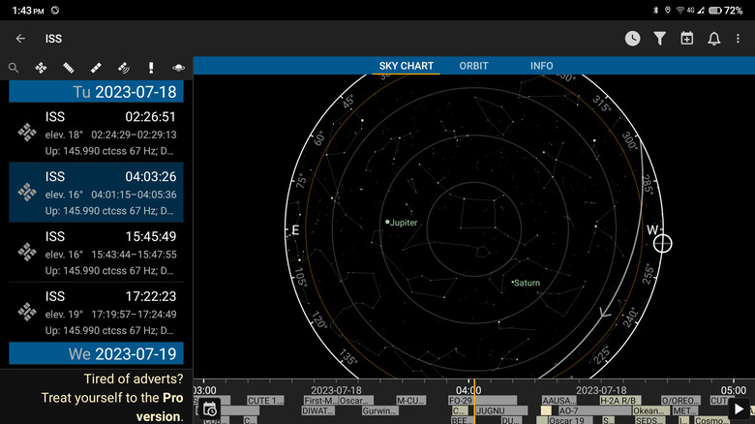Open ISS pass at 17:22:23

(x=96, y=309)
